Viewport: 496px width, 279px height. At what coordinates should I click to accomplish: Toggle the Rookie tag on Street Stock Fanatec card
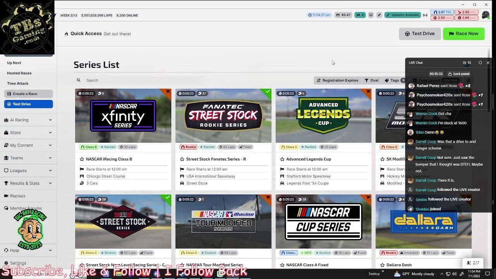click(x=189, y=147)
